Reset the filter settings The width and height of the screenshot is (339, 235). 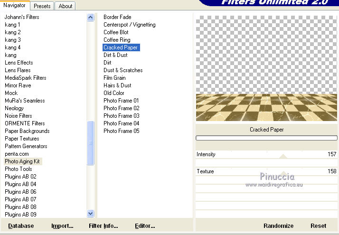318,226
